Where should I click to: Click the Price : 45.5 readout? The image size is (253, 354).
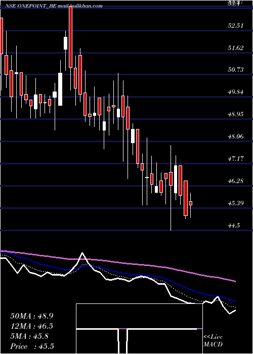click(x=32, y=346)
